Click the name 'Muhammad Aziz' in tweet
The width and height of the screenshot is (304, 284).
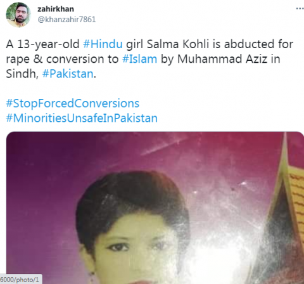(222, 59)
